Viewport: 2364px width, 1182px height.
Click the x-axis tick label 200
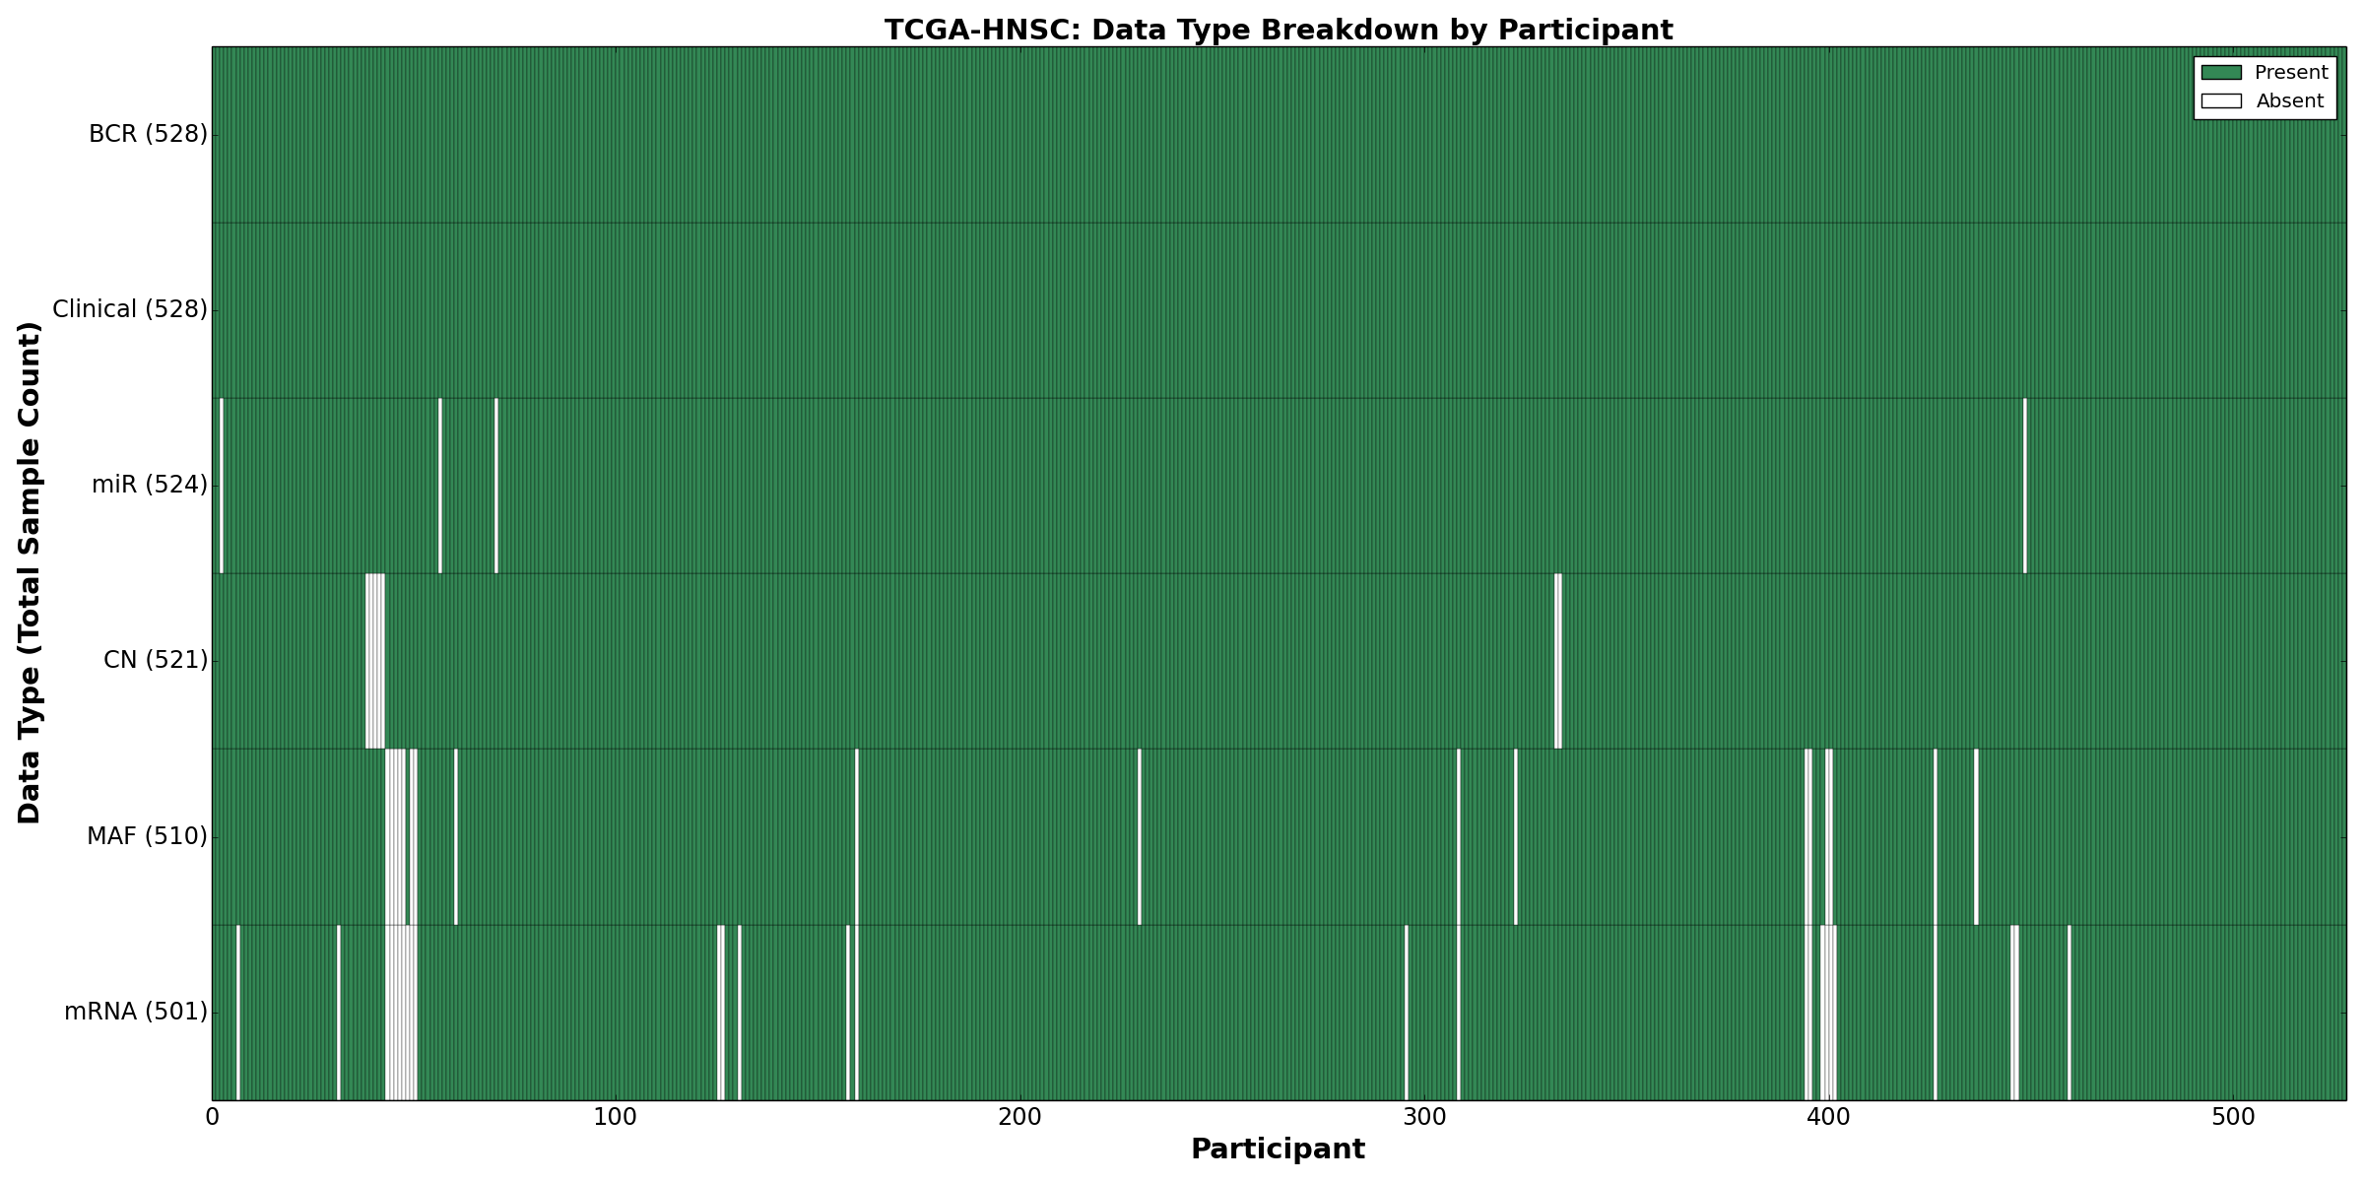tap(1019, 1118)
